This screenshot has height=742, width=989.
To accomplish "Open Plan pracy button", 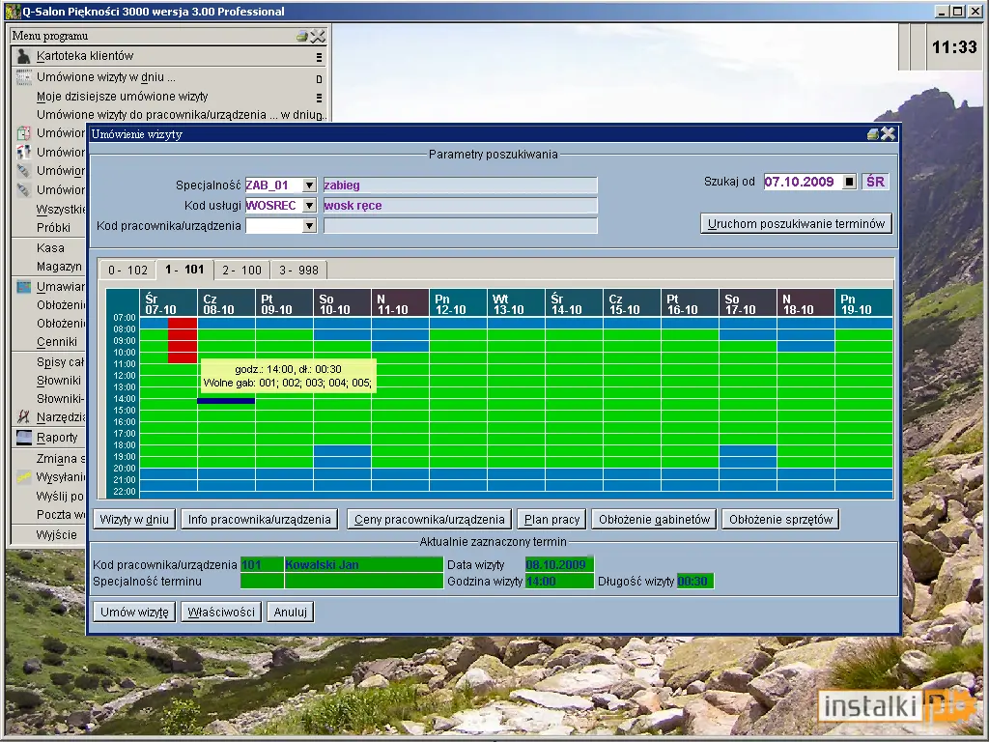I will pyautogui.click(x=551, y=519).
